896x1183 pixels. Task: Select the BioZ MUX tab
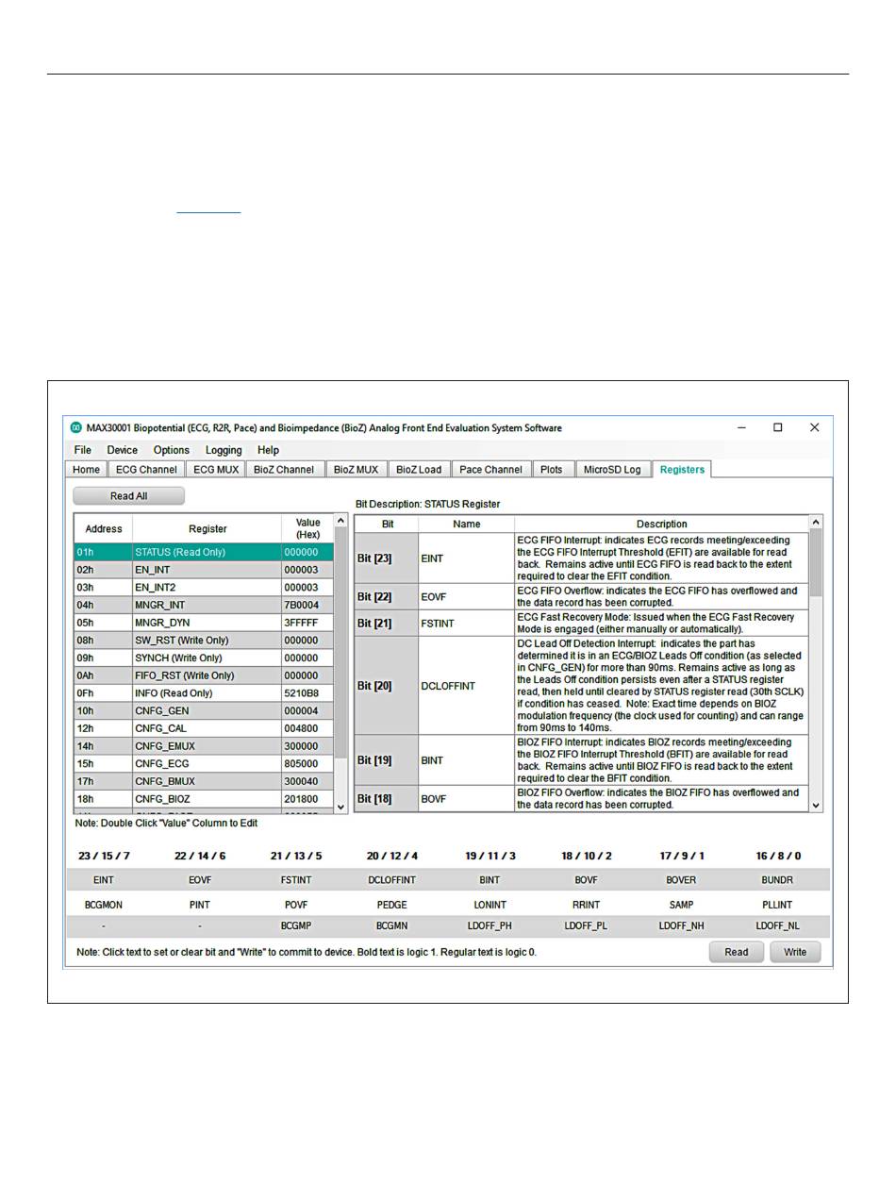point(356,469)
